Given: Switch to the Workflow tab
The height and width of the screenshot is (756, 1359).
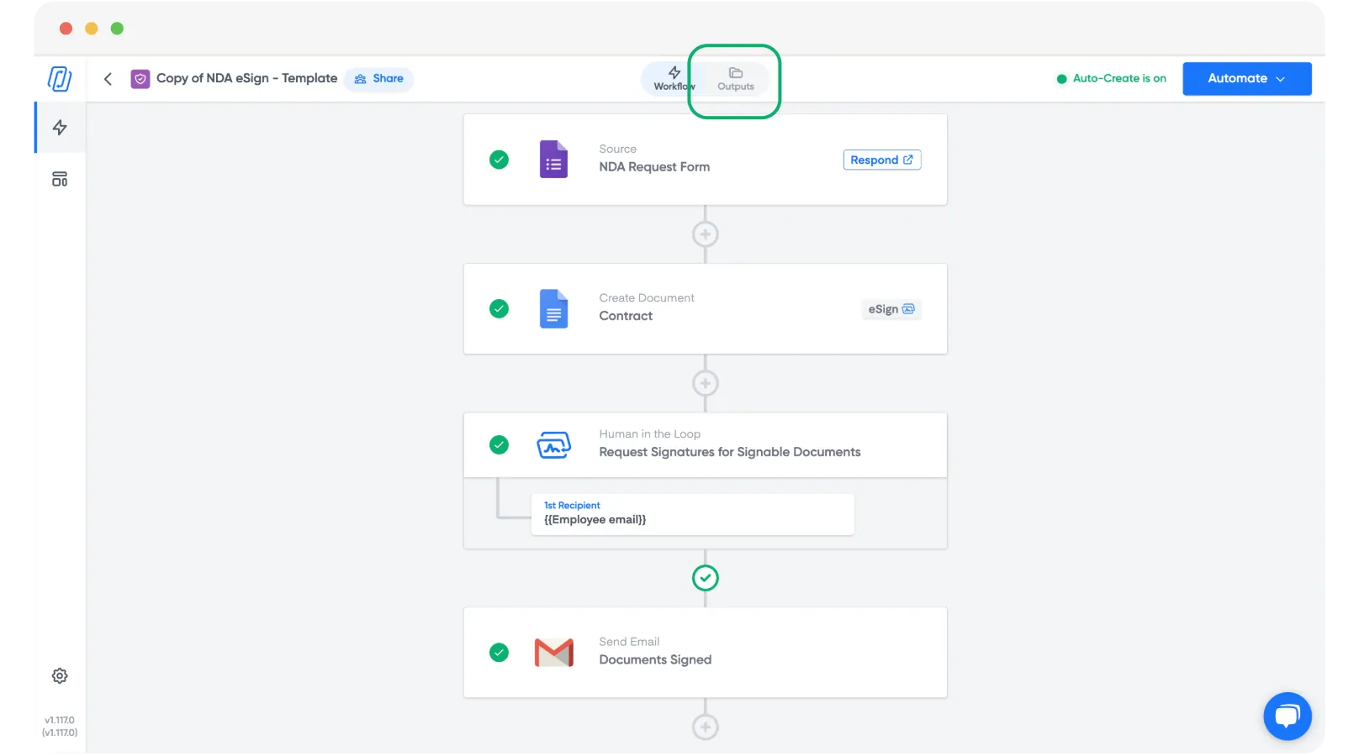Looking at the screenshot, I should pos(674,79).
